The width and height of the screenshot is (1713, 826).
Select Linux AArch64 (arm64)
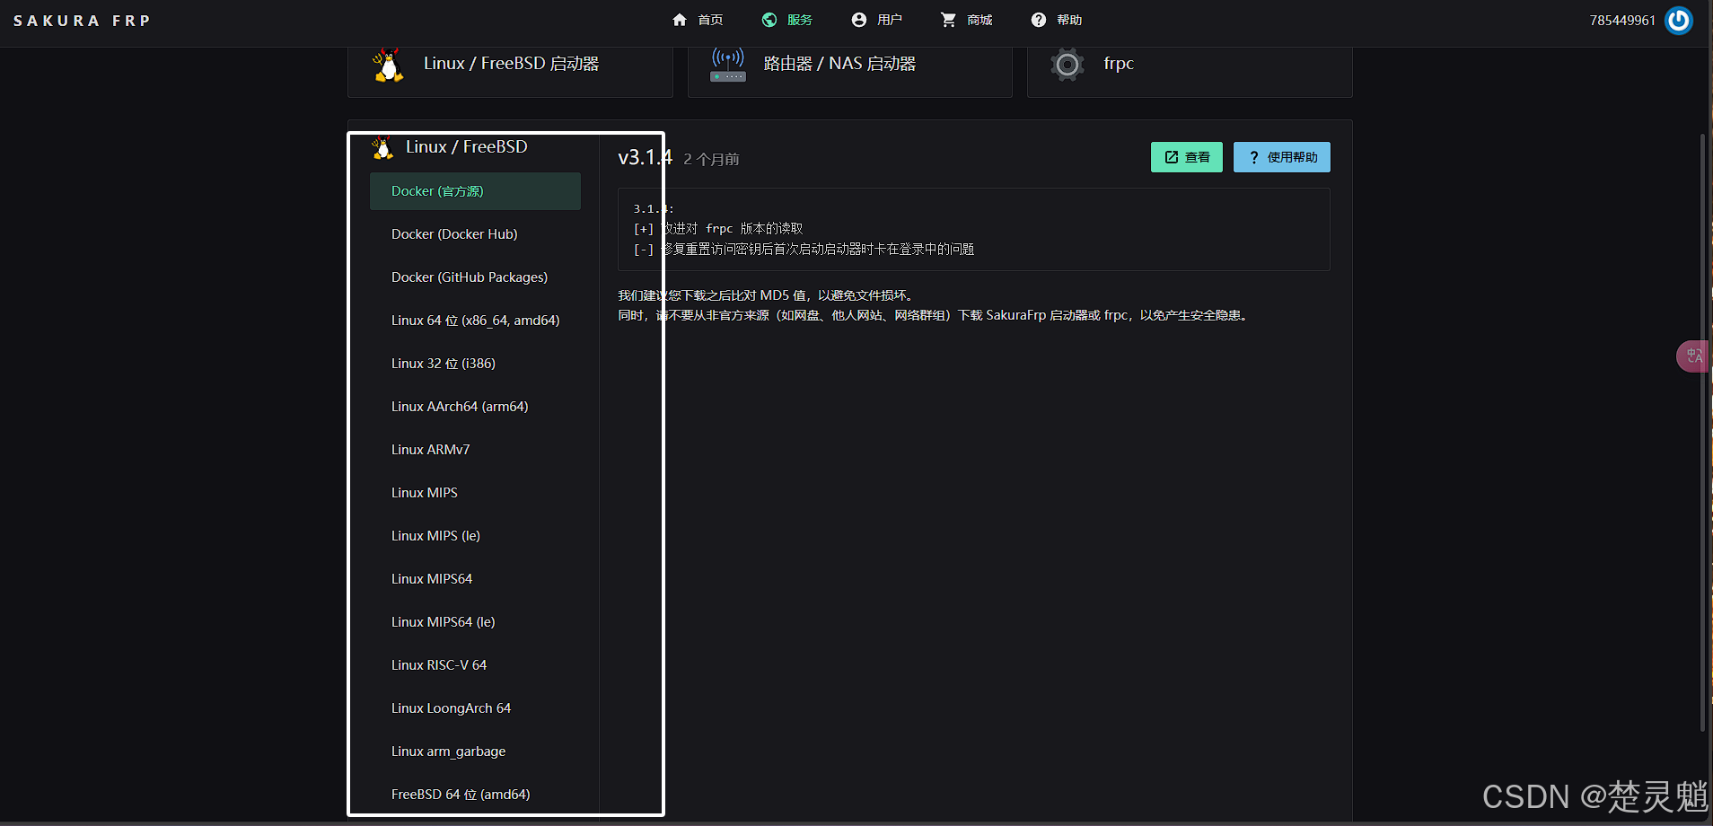475,407
